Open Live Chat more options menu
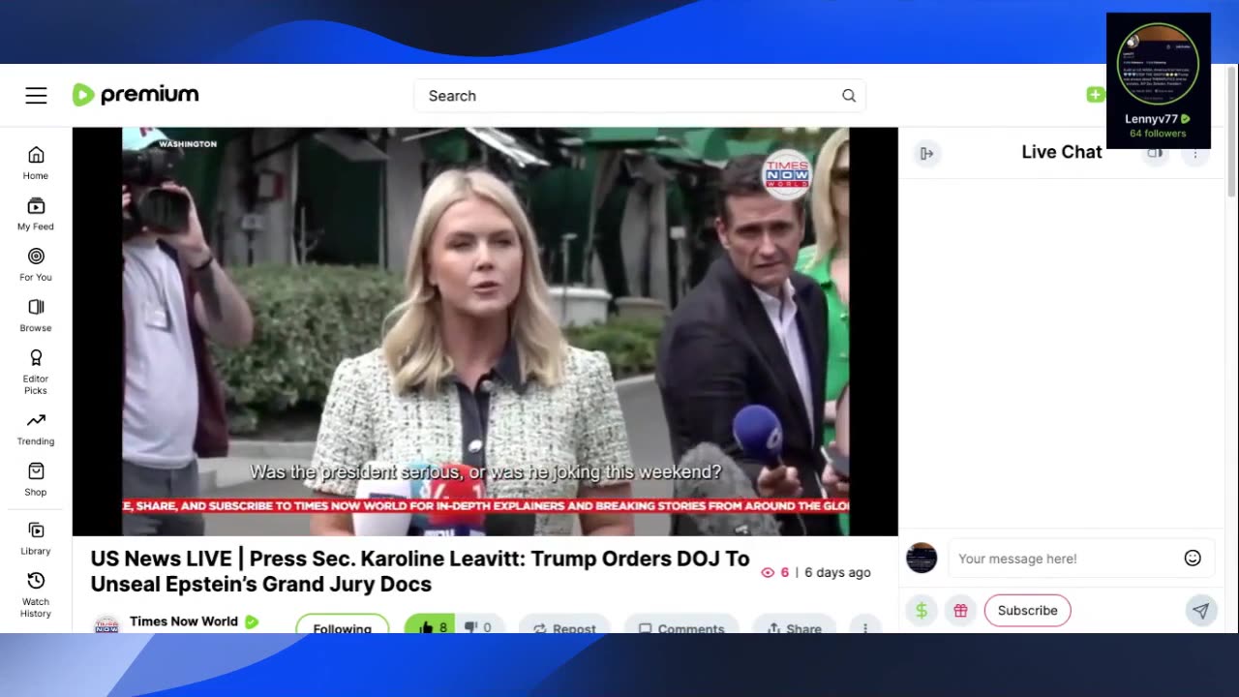The height and width of the screenshot is (697, 1239). click(1195, 153)
